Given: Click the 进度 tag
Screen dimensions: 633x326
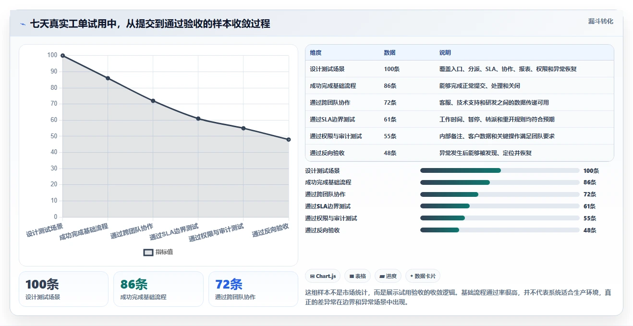Looking at the screenshot, I should (388, 276).
